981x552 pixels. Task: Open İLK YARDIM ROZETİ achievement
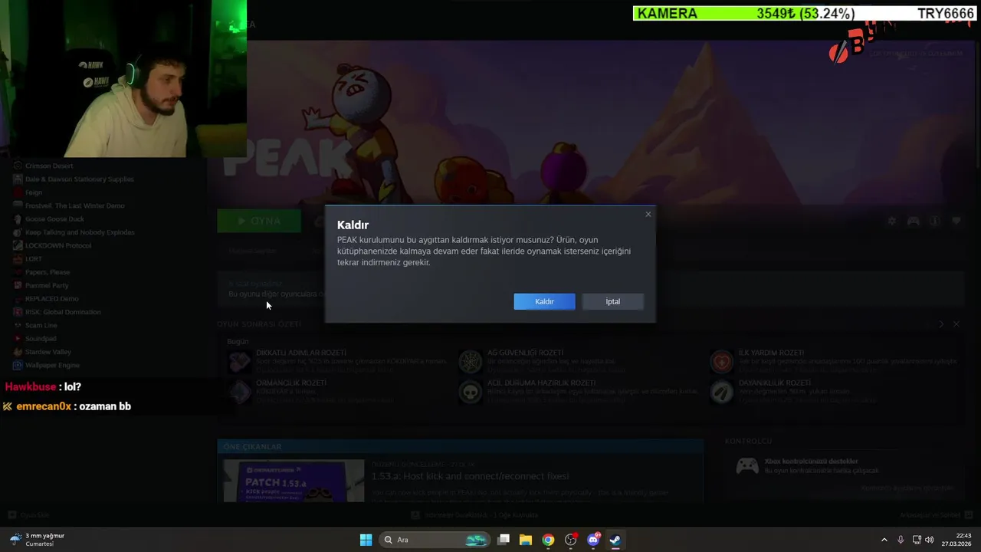coord(771,353)
